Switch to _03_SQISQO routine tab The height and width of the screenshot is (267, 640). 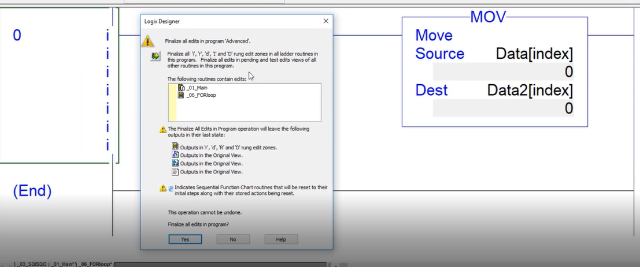point(32,264)
